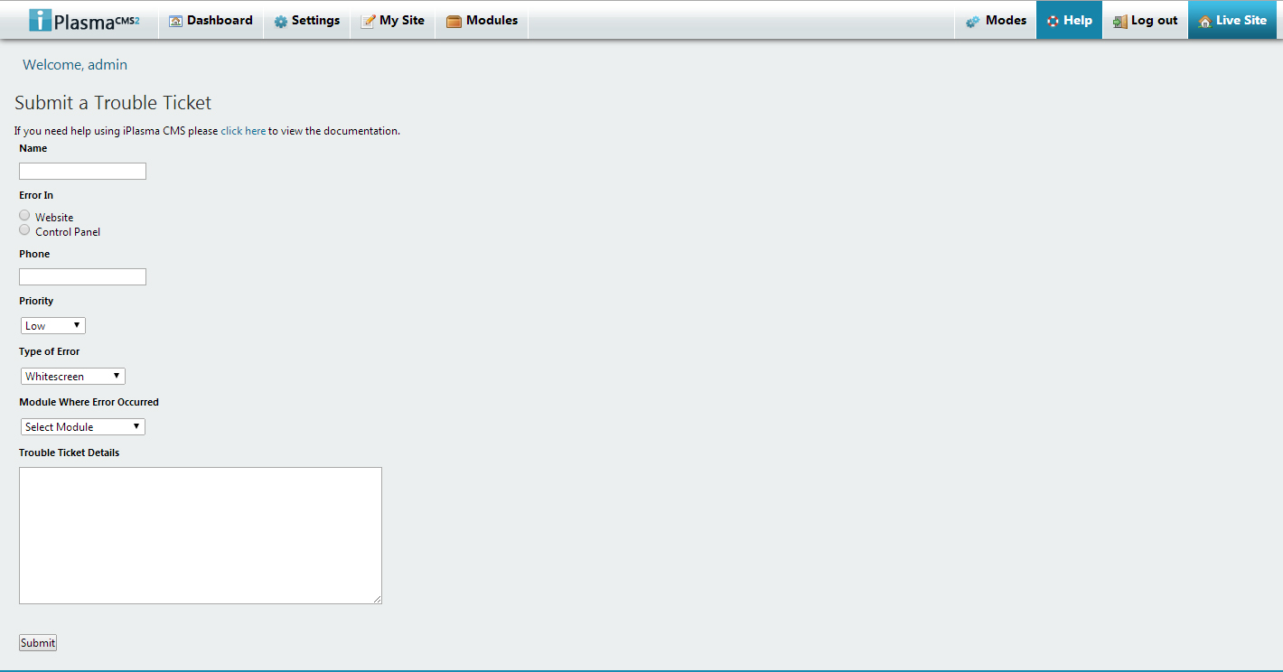Image resolution: width=1283 pixels, height=672 pixels.
Task: Click inside Trouble Ticket Details textarea
Action: 201,536
